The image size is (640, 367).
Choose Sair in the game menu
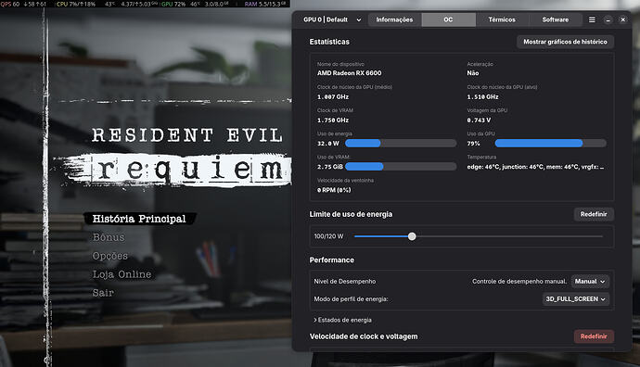coord(103,293)
